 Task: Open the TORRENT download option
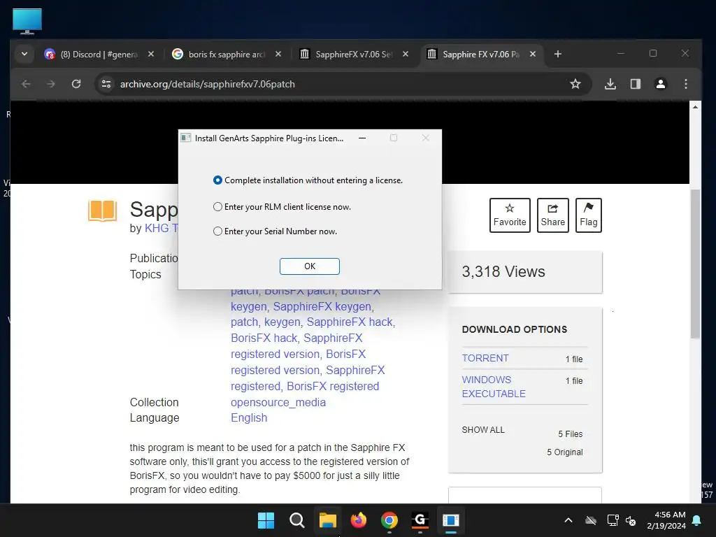click(x=485, y=358)
